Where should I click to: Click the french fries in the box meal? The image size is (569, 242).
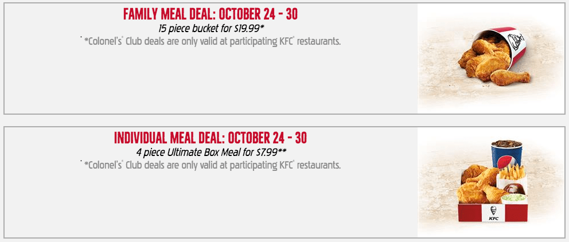pyautogui.click(x=512, y=173)
